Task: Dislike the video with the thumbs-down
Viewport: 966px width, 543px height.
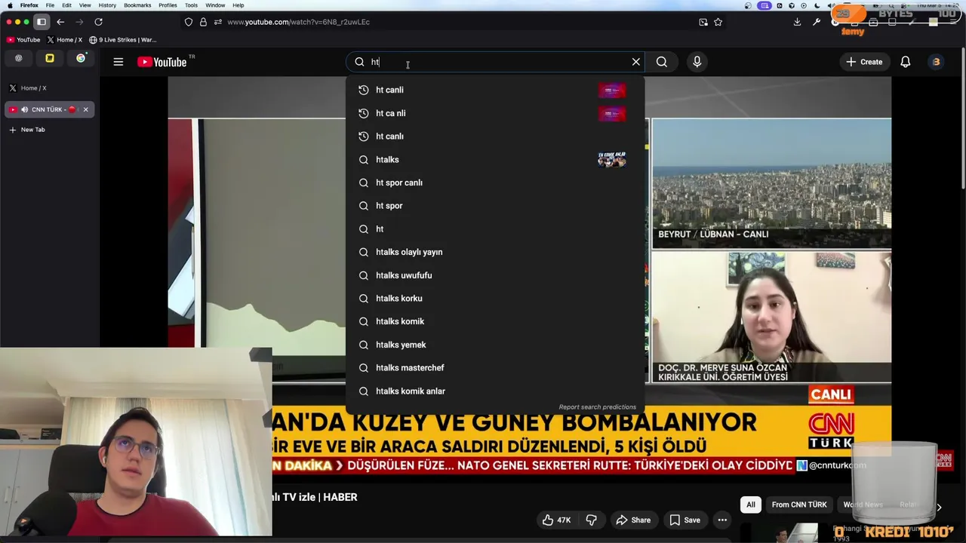Action: point(592,520)
